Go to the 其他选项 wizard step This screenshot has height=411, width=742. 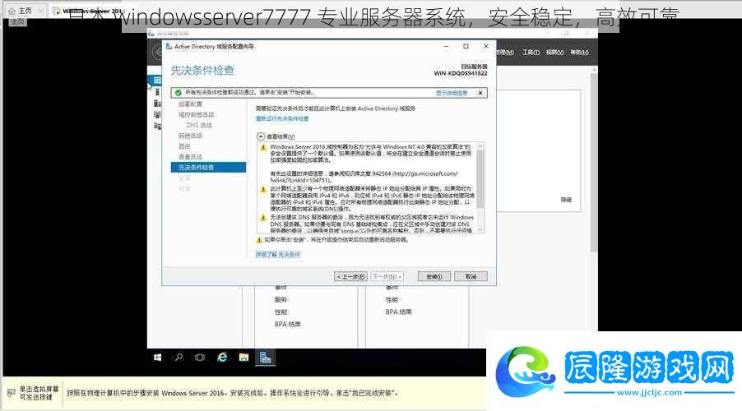[190, 136]
